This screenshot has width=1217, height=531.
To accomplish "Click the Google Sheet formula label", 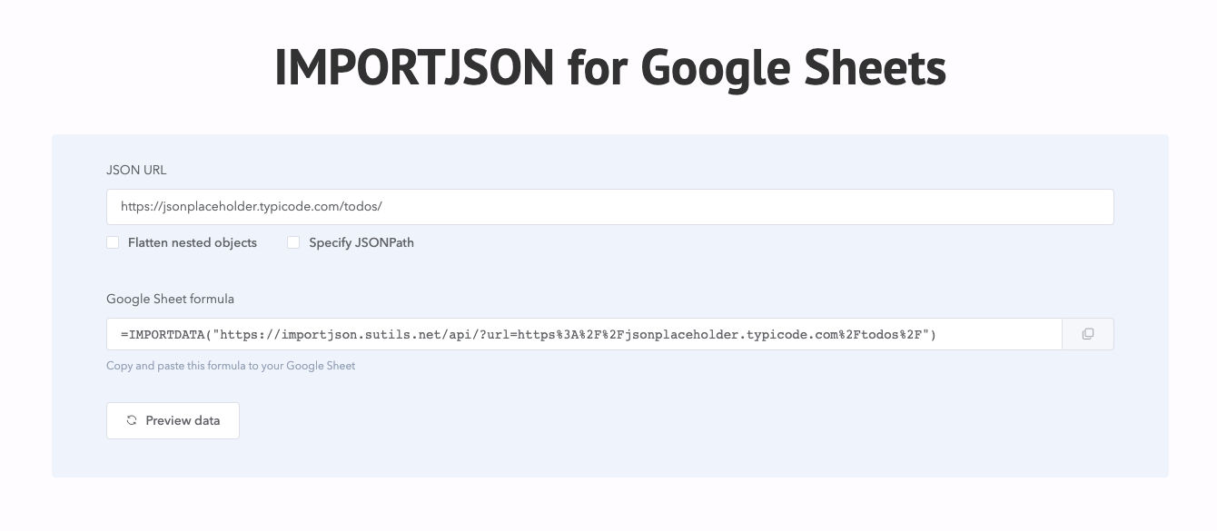I will click(x=170, y=299).
